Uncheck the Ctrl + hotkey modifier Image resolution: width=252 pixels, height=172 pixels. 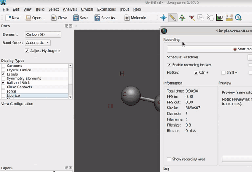(196, 73)
